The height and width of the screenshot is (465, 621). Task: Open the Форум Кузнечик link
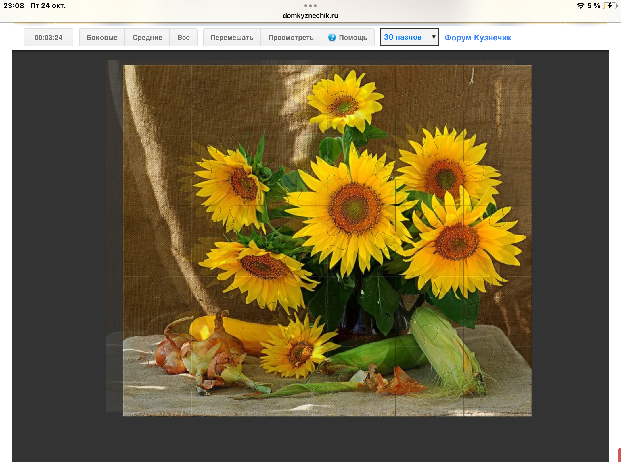tap(478, 38)
